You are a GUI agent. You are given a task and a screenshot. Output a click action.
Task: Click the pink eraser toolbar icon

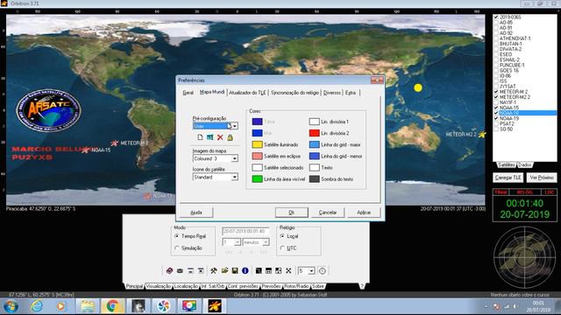[169, 270]
